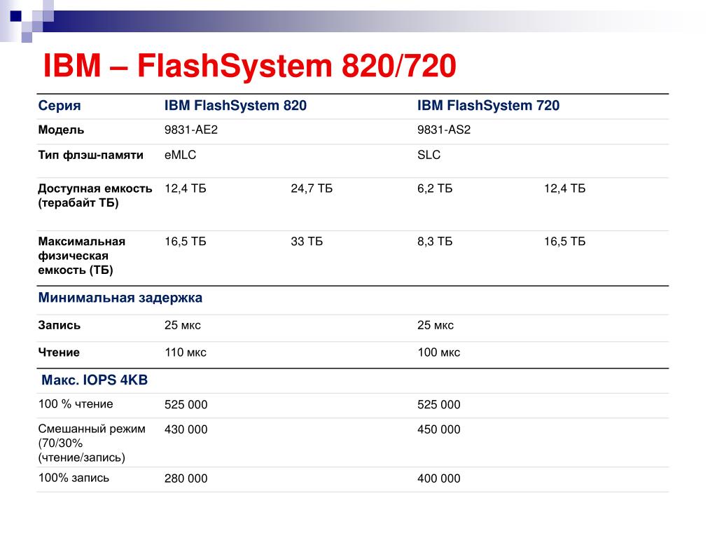Click the eMLC flash type value
Image resolution: width=717 pixels, height=538 pixels.
[x=180, y=155]
